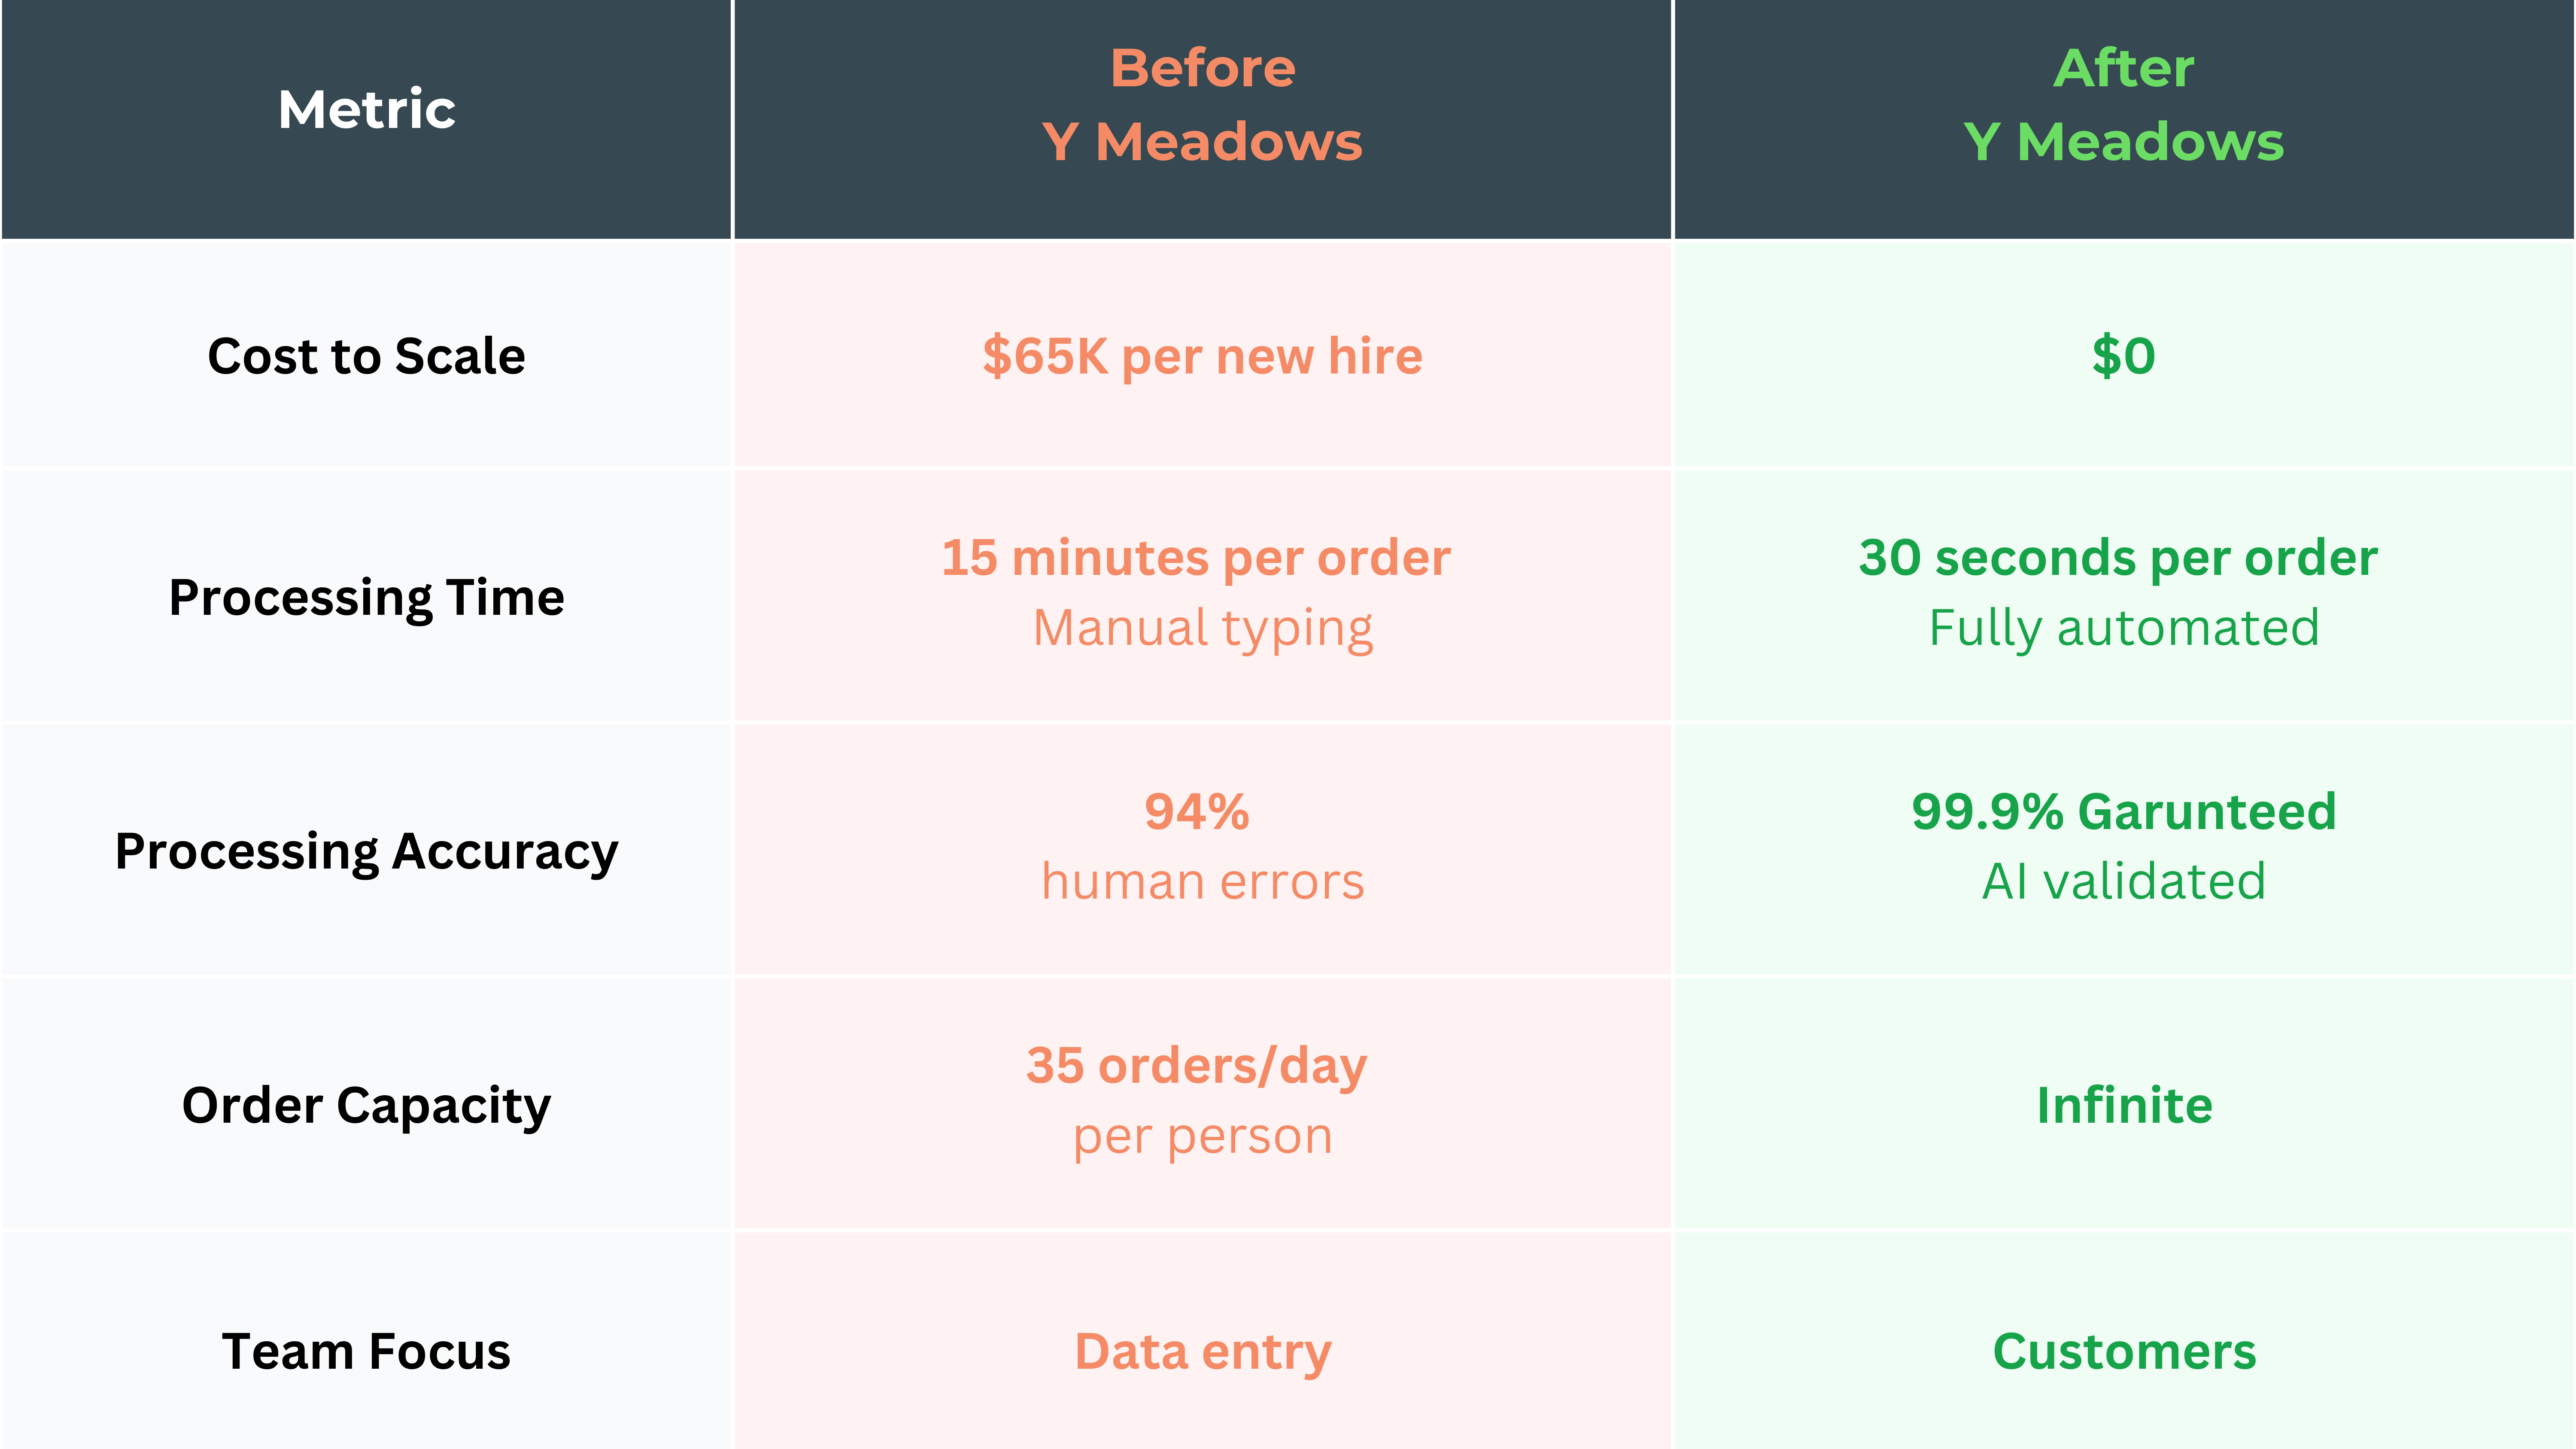Click the $65K per new hire cell
Image resolution: width=2576 pixels, height=1449 pixels.
[x=1202, y=356]
